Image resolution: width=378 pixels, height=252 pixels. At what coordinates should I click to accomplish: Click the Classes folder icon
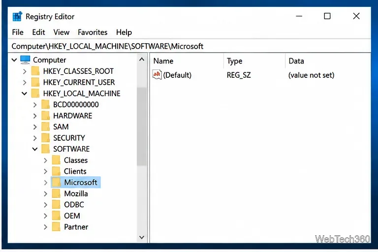tap(56, 160)
